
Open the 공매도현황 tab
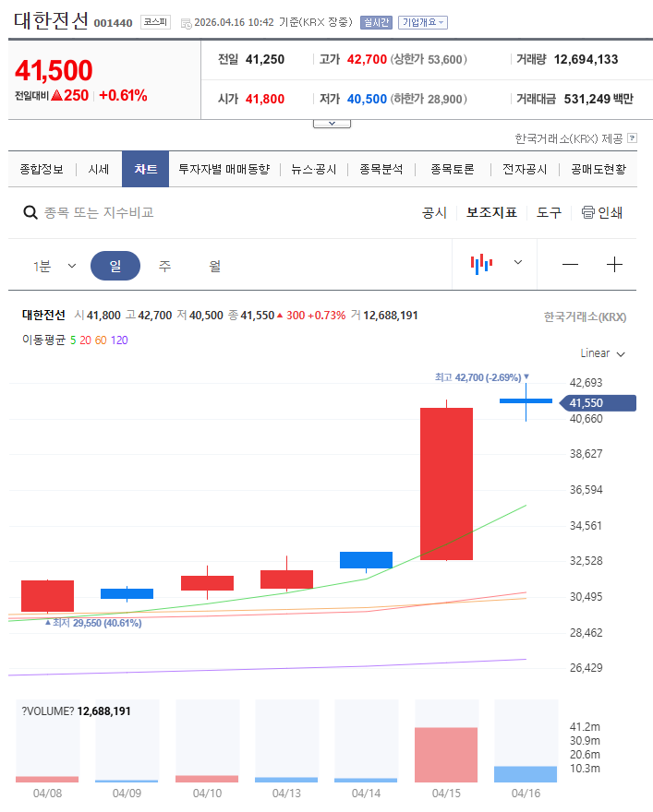[x=599, y=170]
